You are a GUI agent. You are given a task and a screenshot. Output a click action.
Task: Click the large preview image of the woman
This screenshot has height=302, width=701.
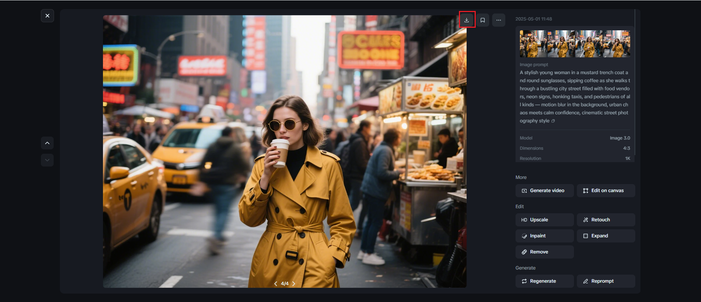tap(285, 151)
